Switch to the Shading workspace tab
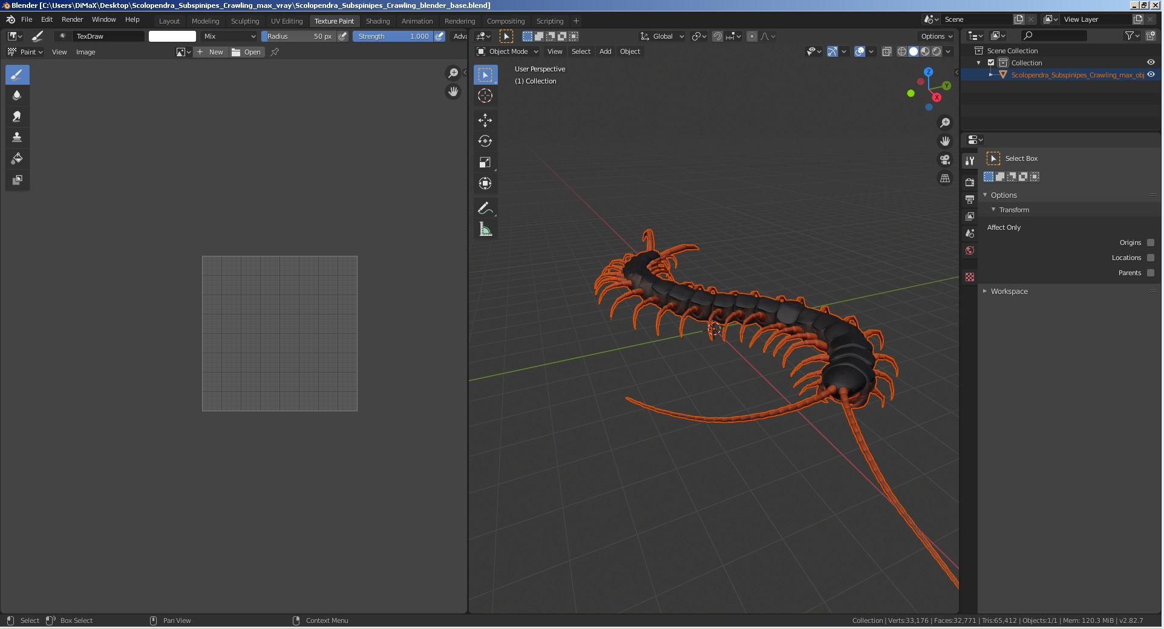This screenshot has width=1164, height=629. (x=378, y=21)
